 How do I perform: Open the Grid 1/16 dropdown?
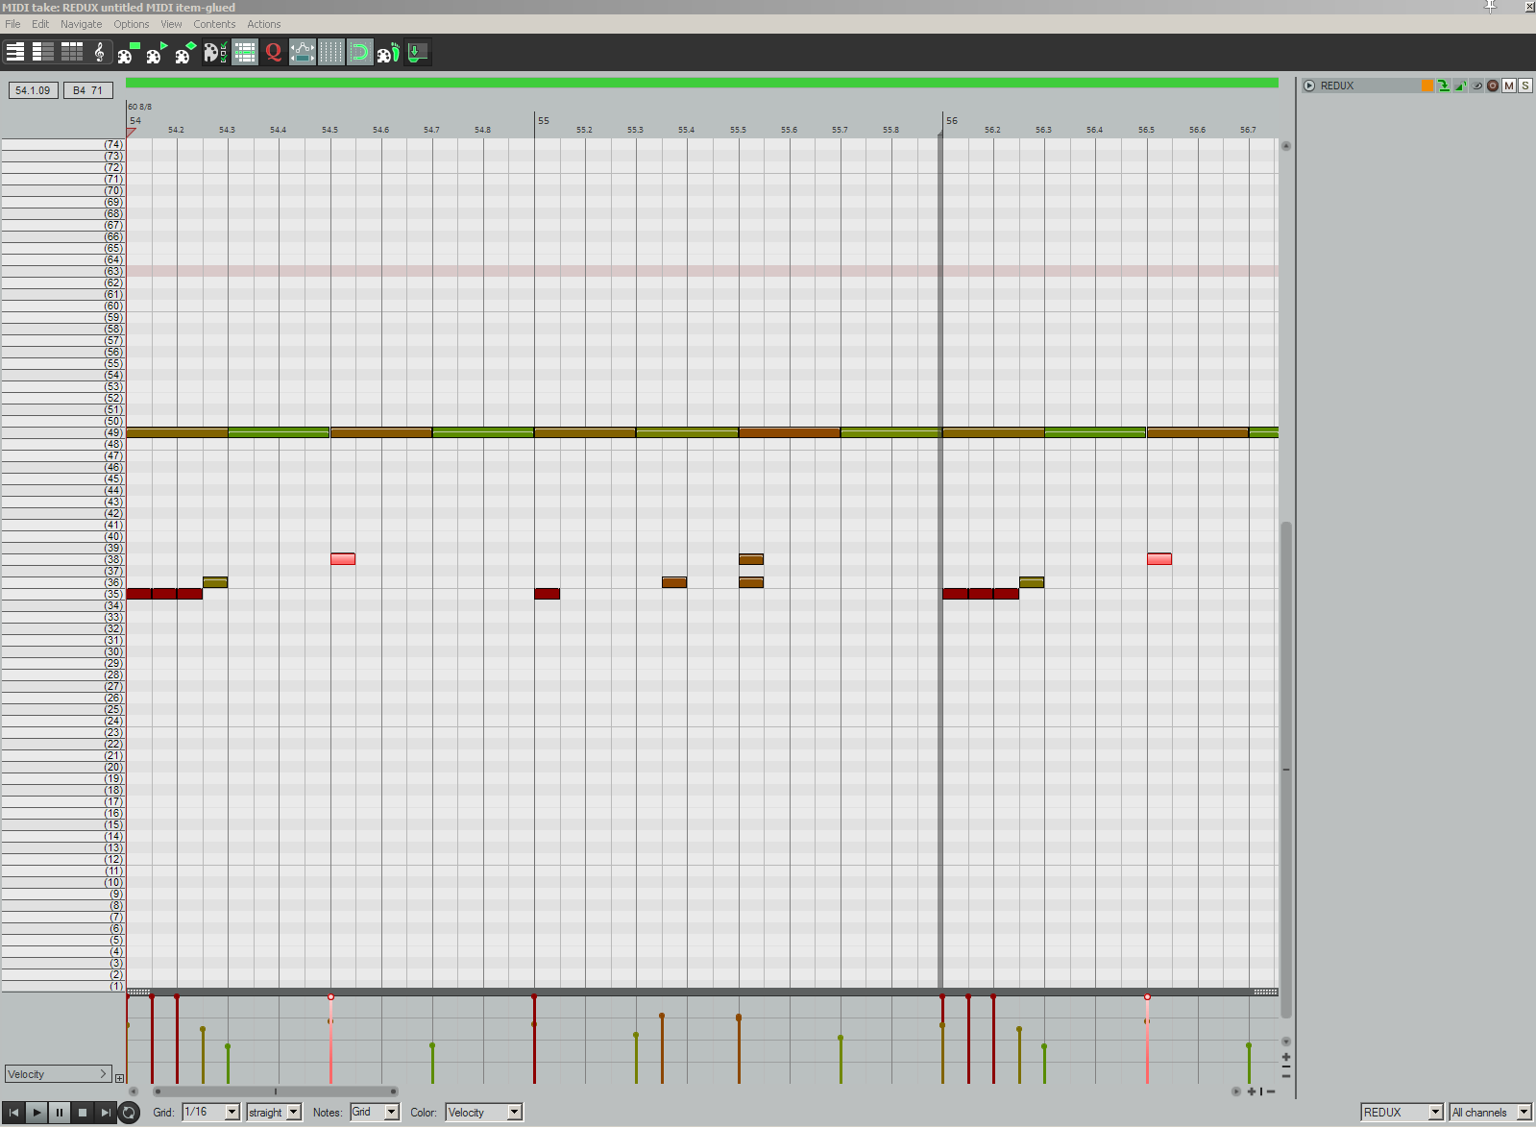click(x=210, y=1112)
